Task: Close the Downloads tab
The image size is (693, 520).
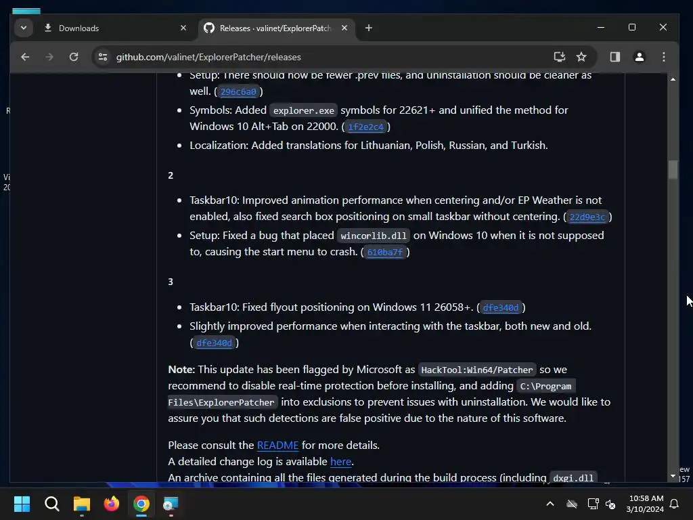Action: pyautogui.click(x=183, y=28)
